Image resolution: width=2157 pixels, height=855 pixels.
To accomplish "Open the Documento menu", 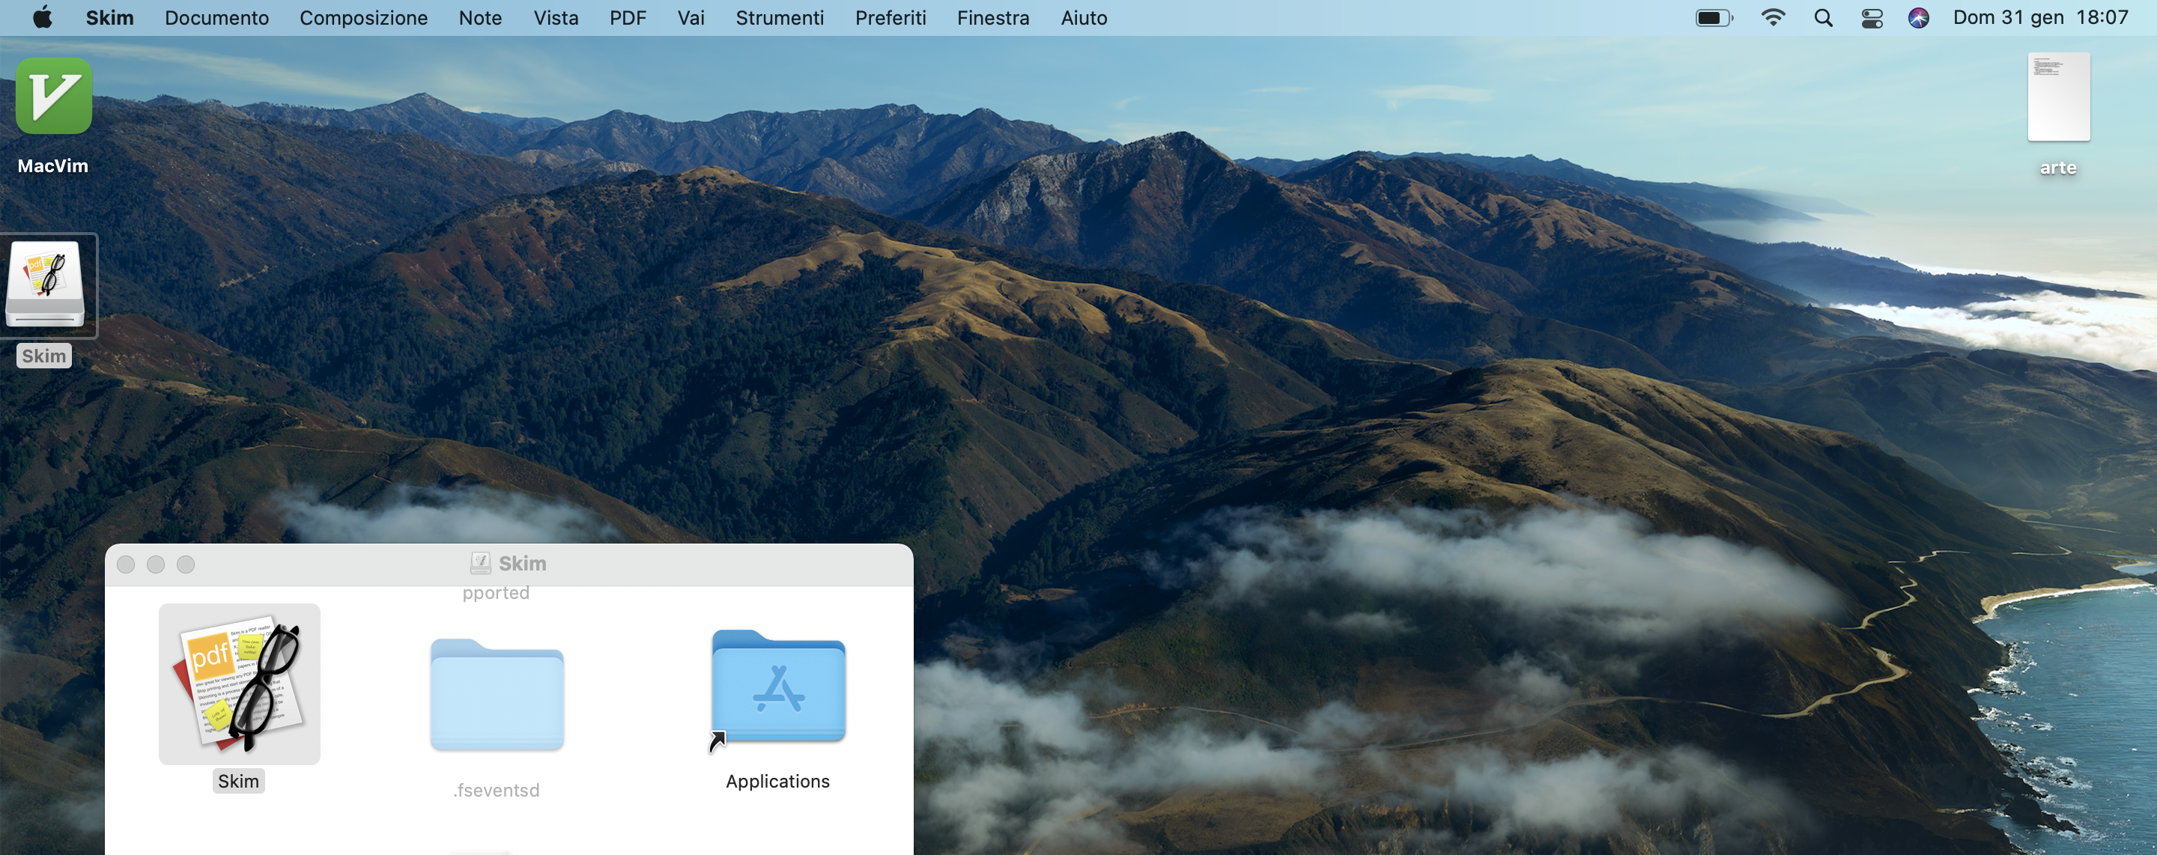I will point(216,17).
